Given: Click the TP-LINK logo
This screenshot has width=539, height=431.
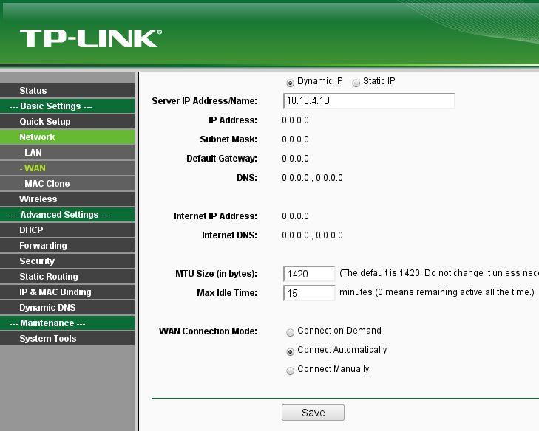Looking at the screenshot, I should click(x=91, y=38).
